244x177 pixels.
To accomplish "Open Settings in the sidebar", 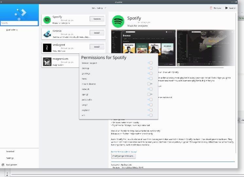I will [10, 158].
